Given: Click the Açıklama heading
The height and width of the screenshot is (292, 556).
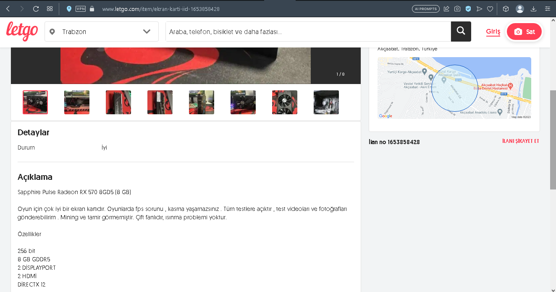Looking at the screenshot, I should (35, 177).
